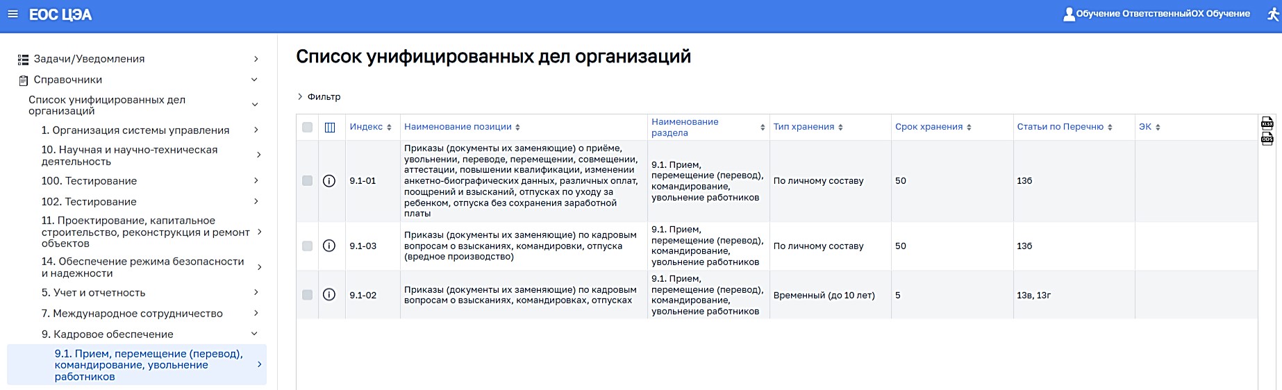This screenshot has height=390, width=1282.
Task: Click user profile Обучение ОтветственныйОХ
Action: (x=1156, y=14)
